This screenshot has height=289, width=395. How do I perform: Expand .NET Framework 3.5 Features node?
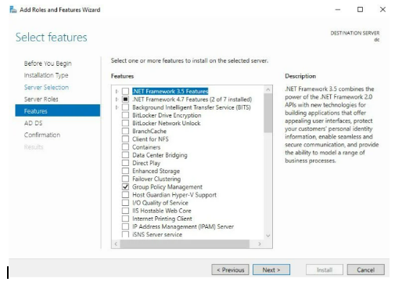click(117, 92)
